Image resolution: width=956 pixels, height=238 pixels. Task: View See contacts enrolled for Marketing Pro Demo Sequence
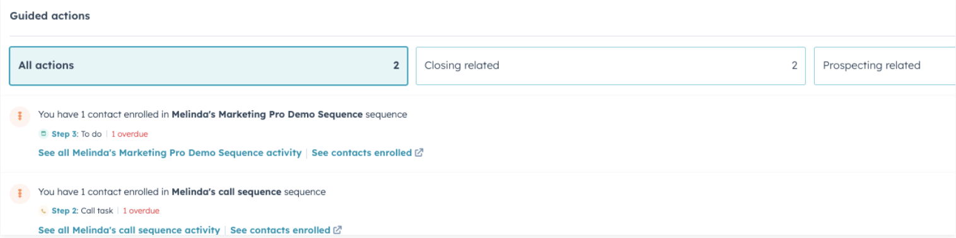pos(361,153)
